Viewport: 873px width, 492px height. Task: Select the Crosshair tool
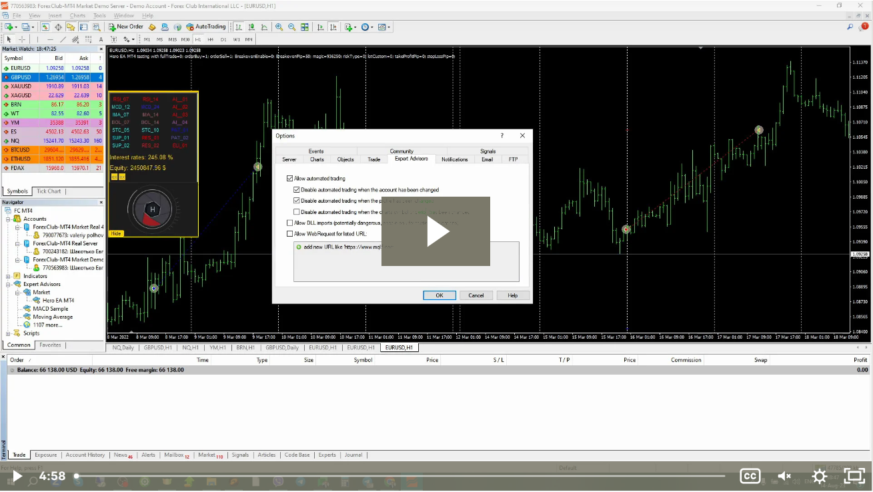click(21, 39)
